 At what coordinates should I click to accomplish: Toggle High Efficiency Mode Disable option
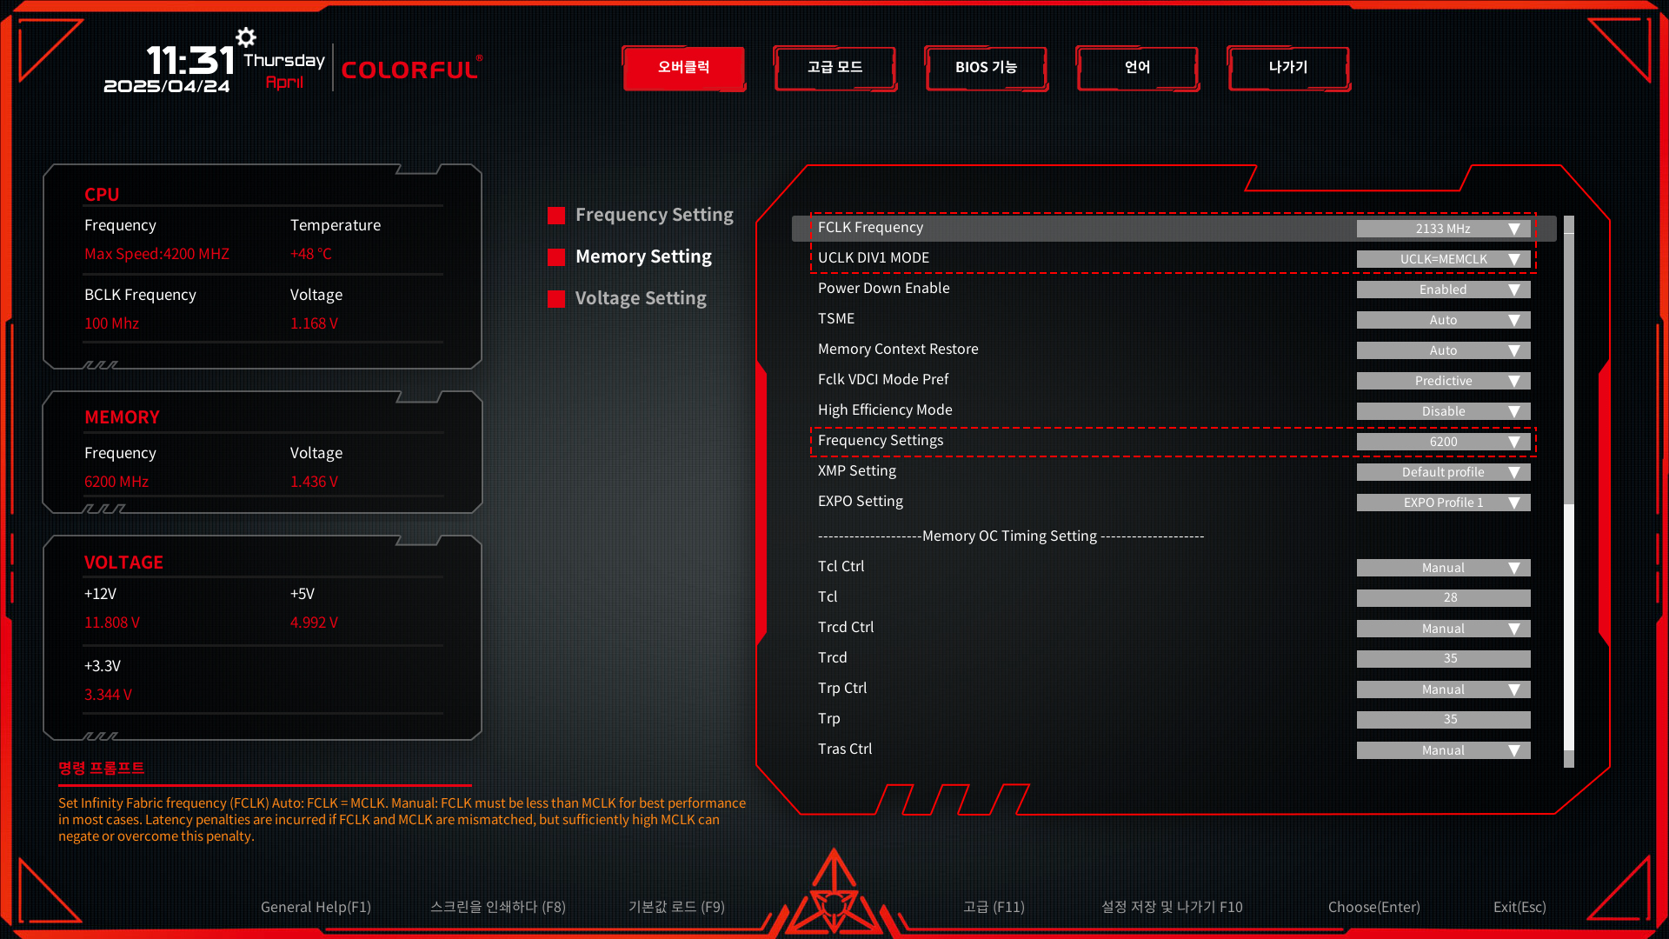point(1443,411)
